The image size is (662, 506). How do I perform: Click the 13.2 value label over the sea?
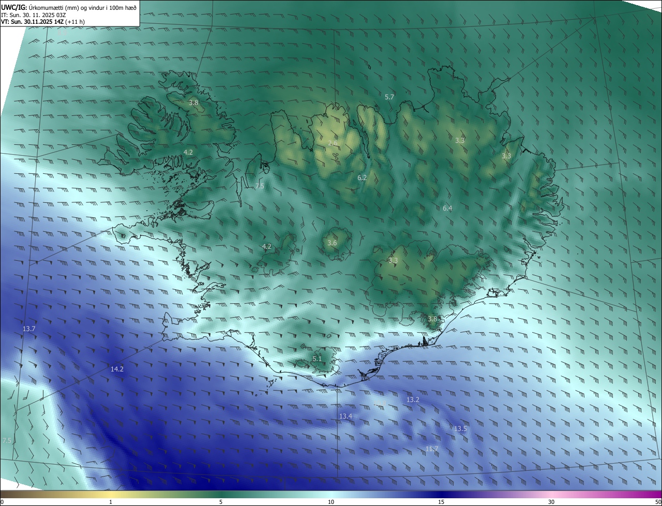point(413,399)
